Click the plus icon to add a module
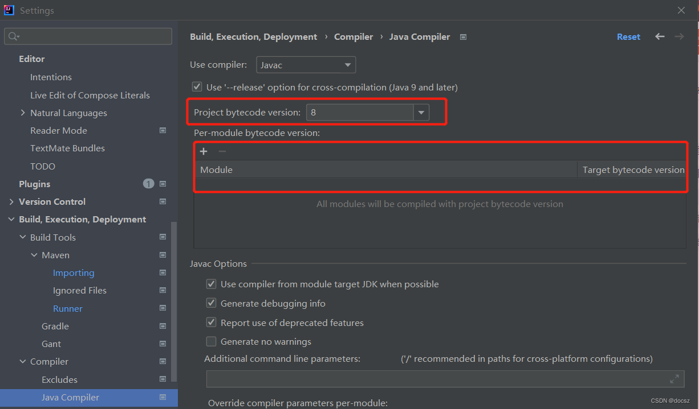699x409 pixels. (x=204, y=151)
